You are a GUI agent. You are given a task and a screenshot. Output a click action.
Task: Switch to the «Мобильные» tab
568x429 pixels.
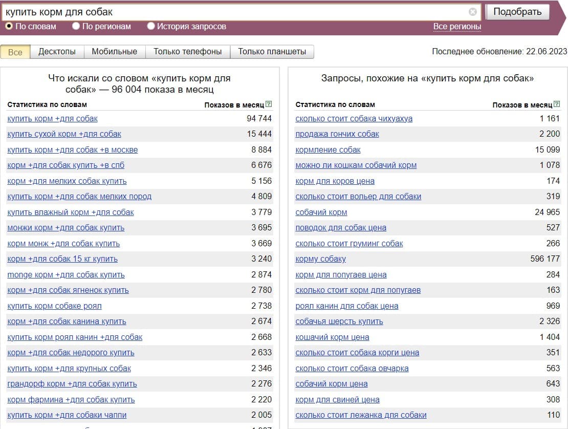(115, 52)
